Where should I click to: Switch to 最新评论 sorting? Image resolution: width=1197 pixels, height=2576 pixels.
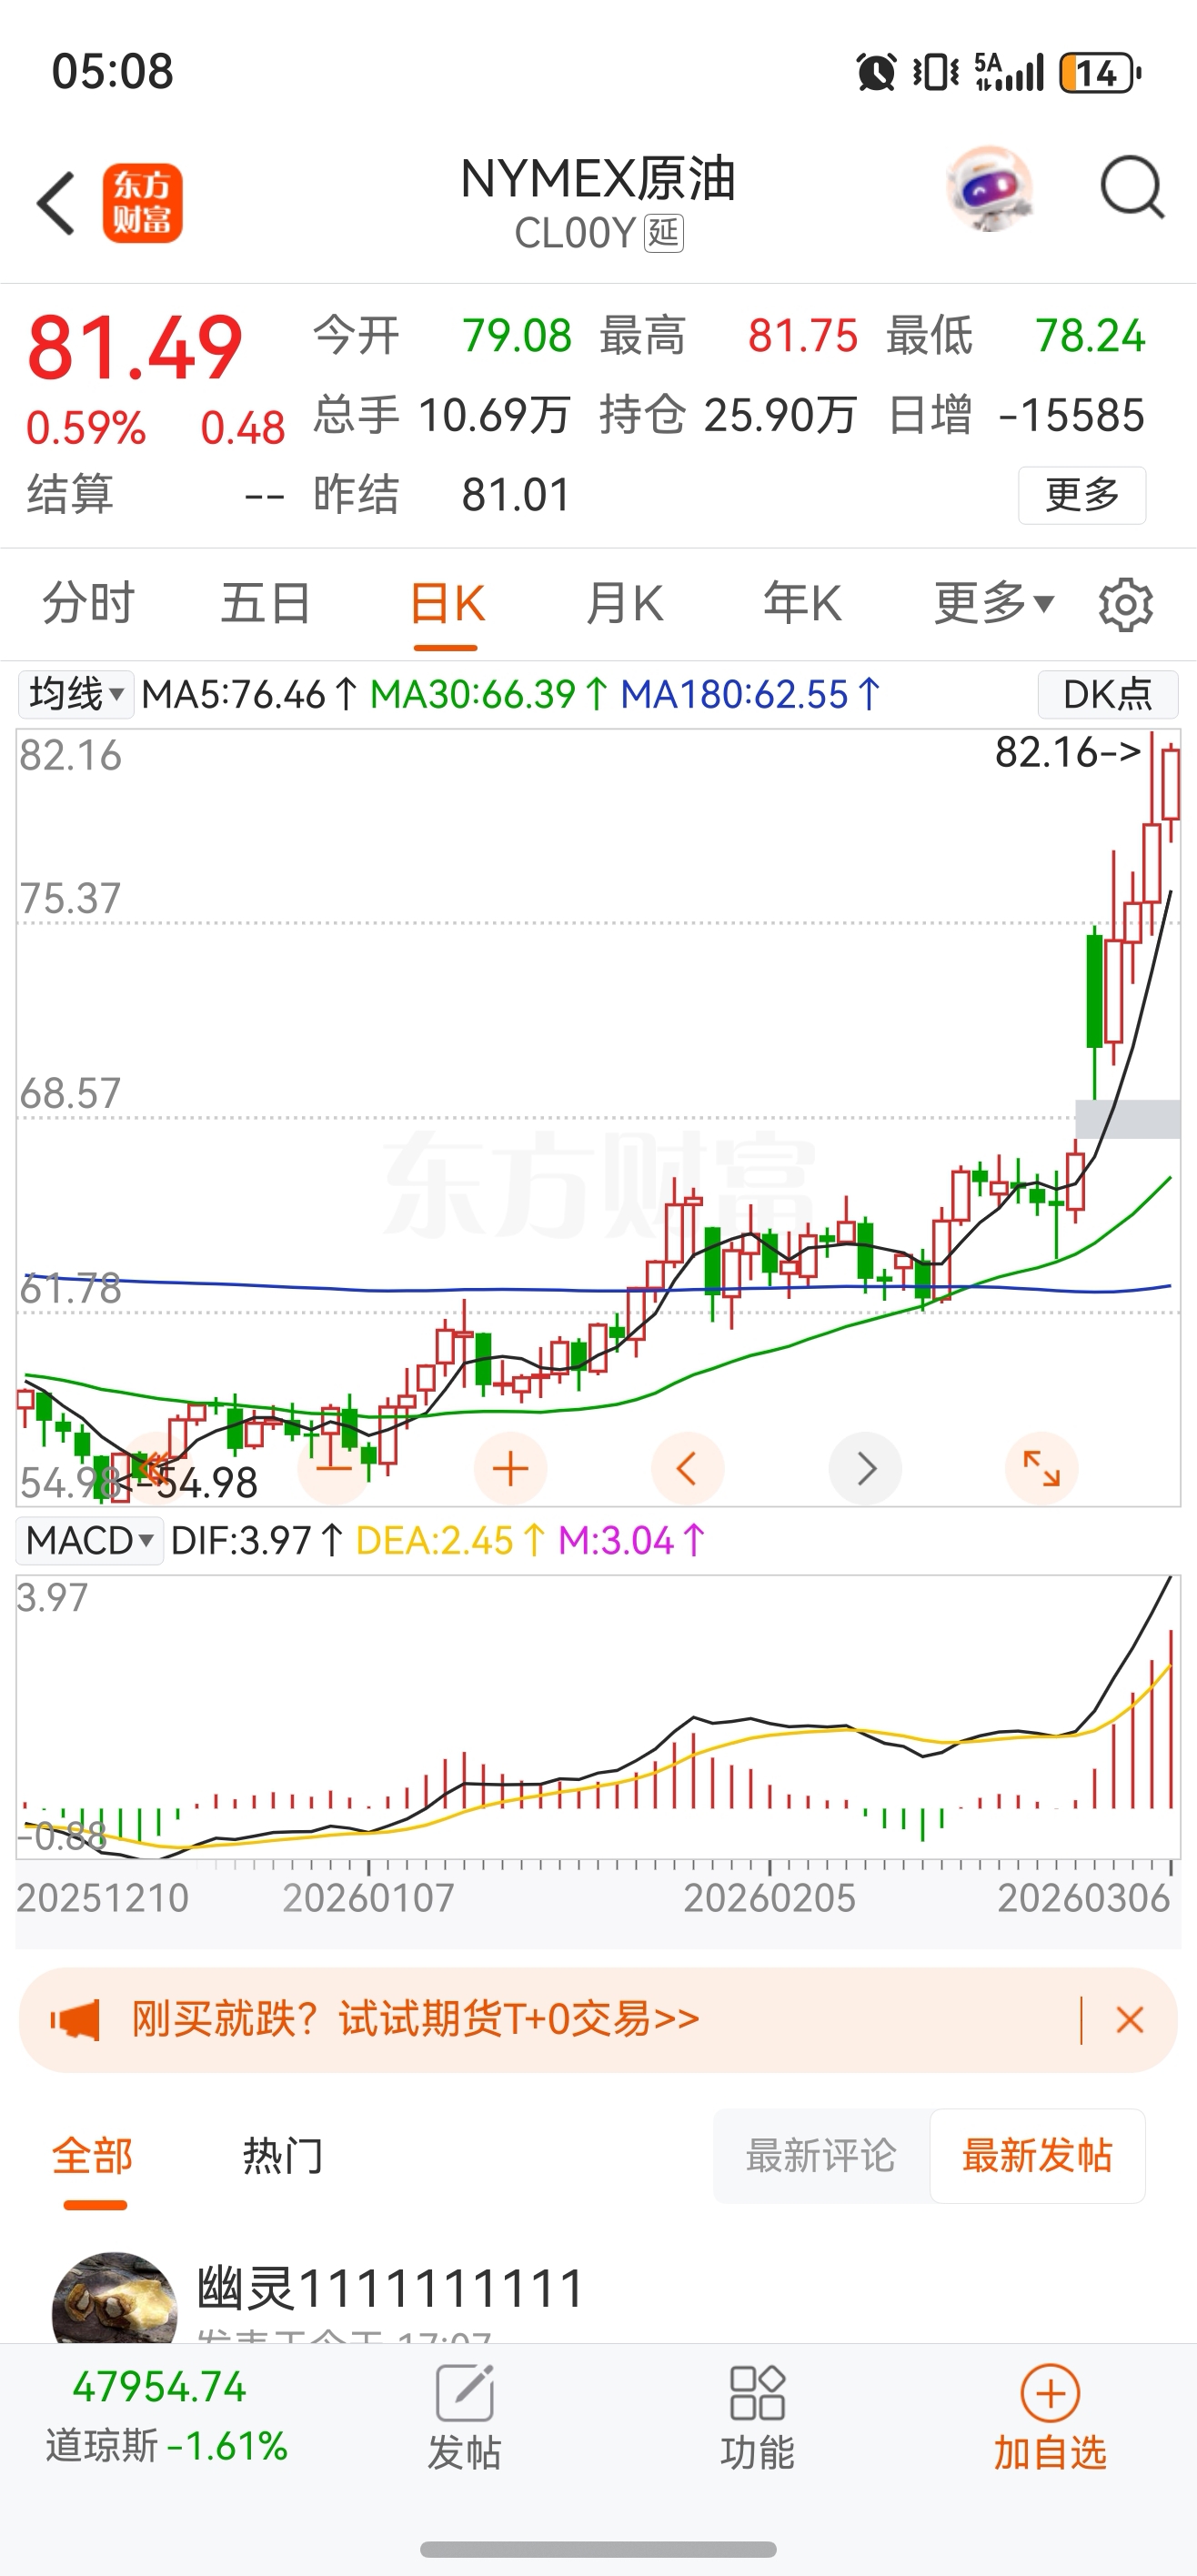821,2156
